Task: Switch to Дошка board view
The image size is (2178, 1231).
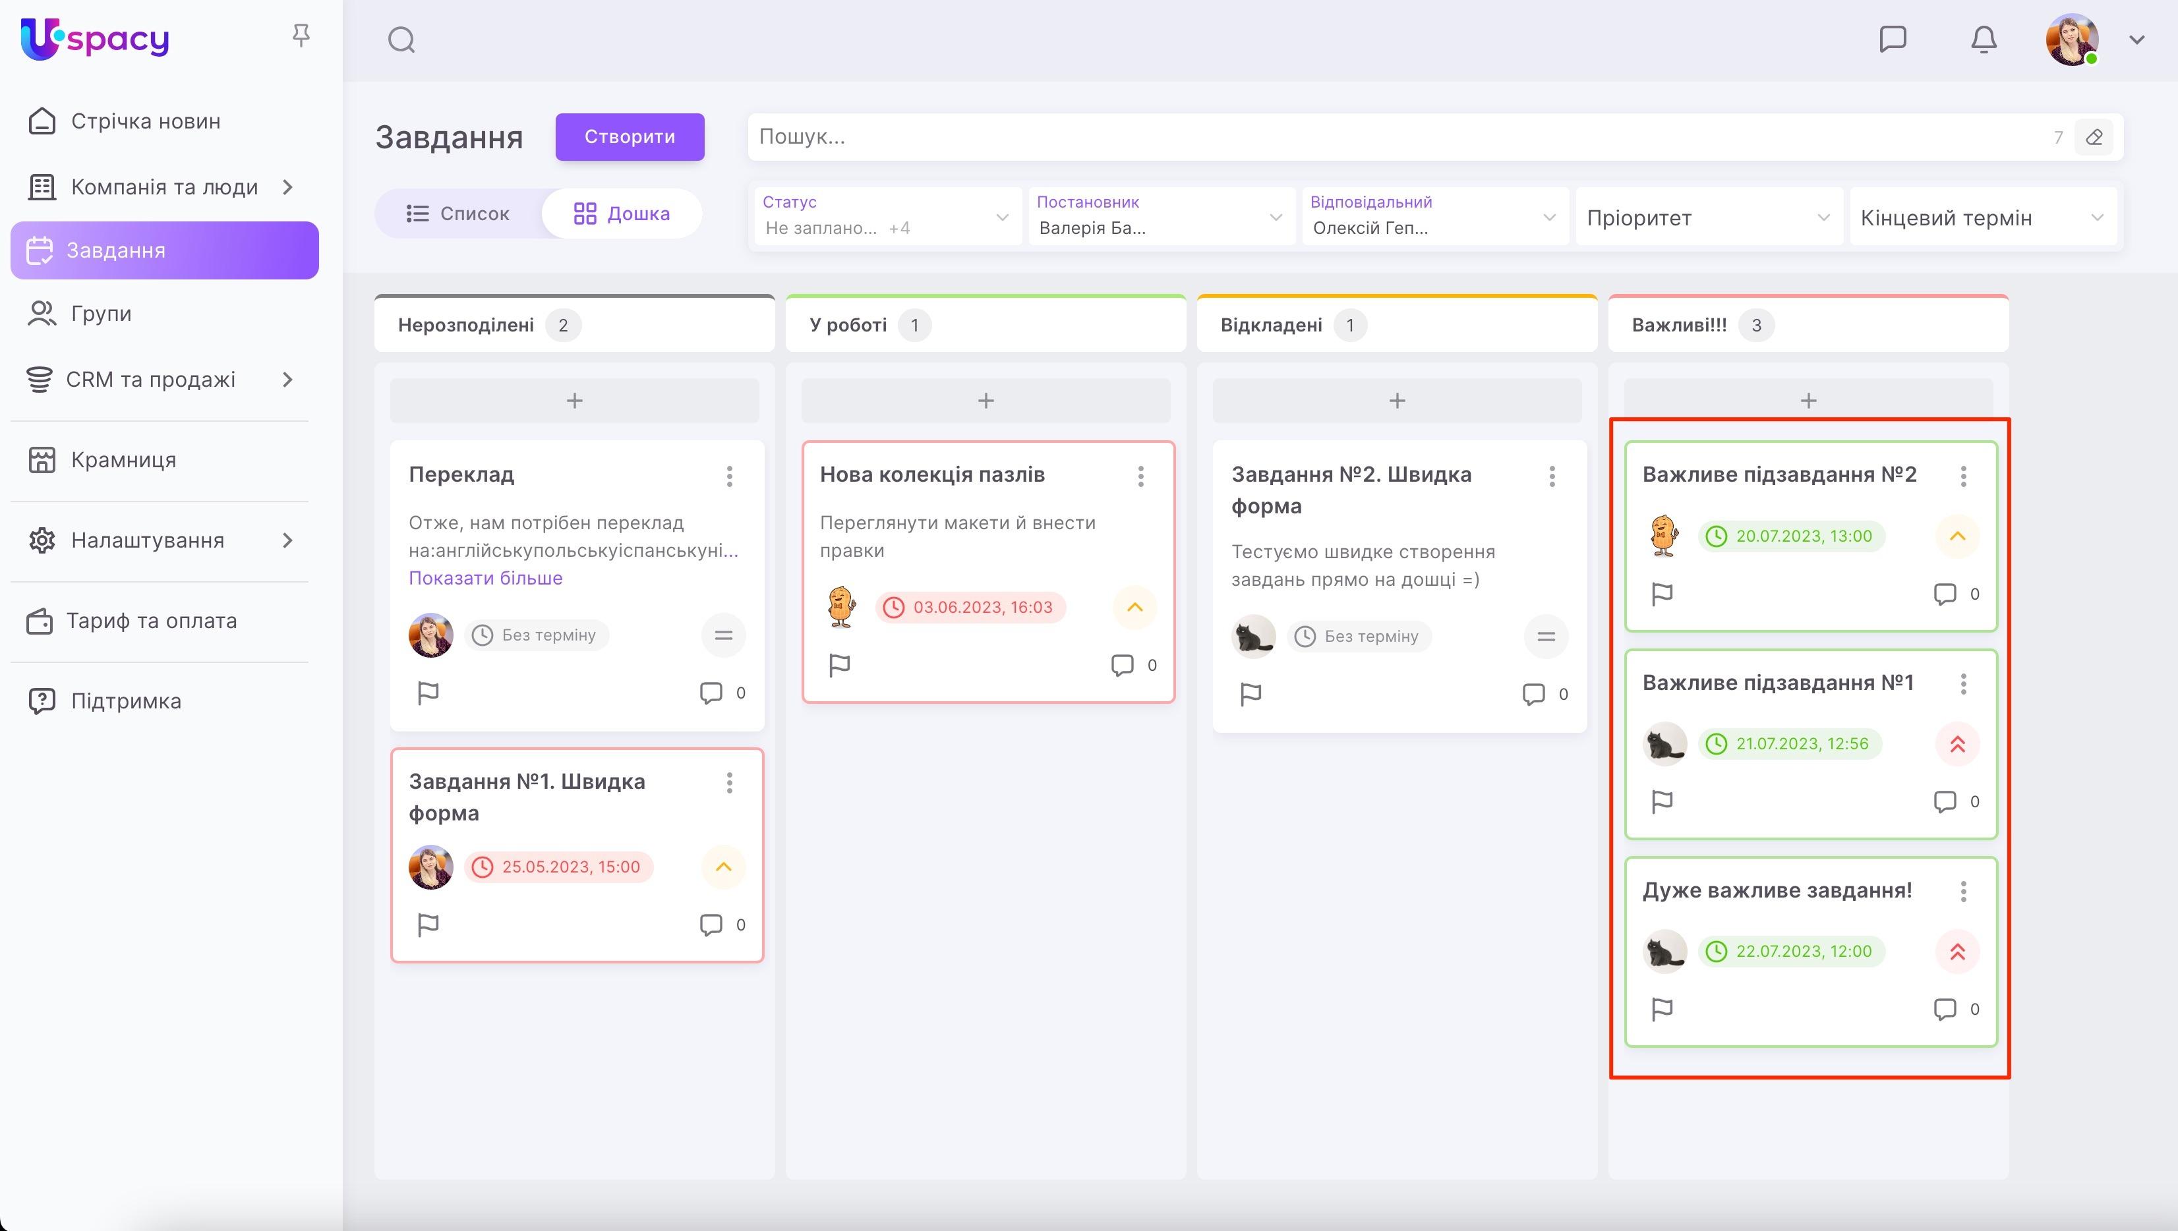Action: [622, 214]
